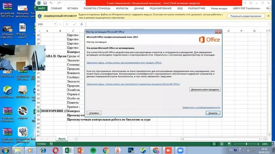Open the ФАЙЛ tab
The image size is (275, 154).
point(41,8)
